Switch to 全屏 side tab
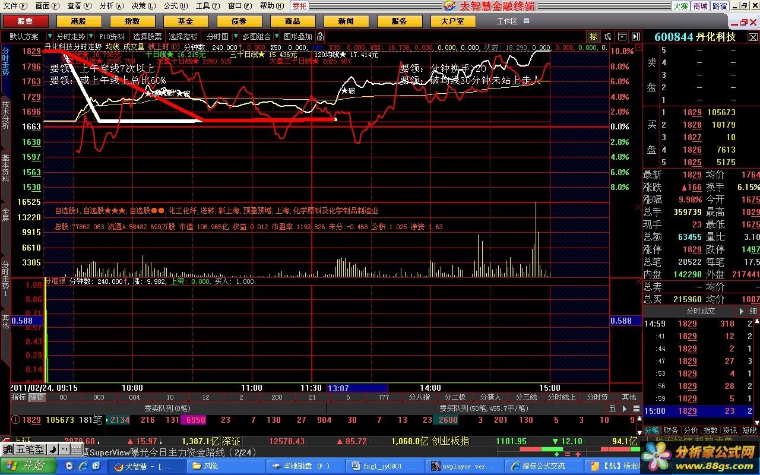This screenshot has width=760, height=475. coord(5,214)
